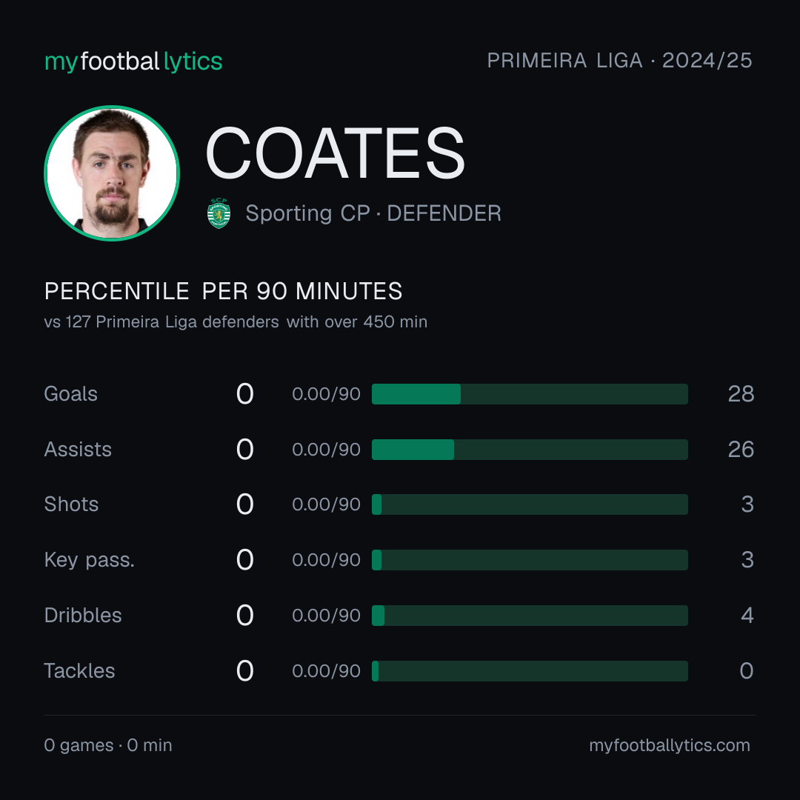
Task: Click the myfootballytics logo
Action: 133,61
